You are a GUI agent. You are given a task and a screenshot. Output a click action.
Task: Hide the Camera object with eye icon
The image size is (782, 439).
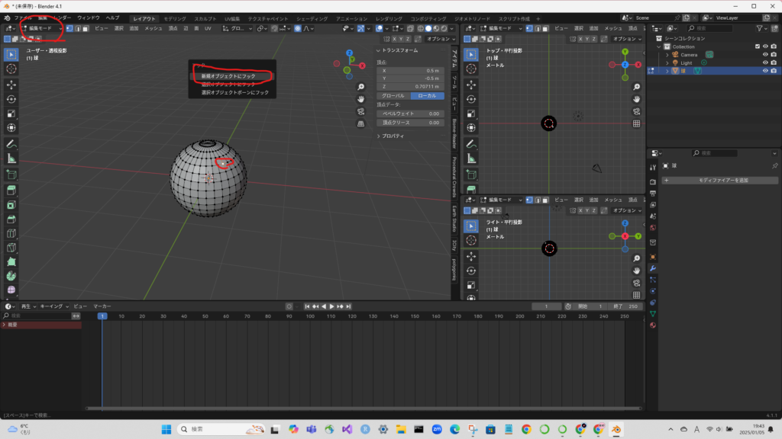pyautogui.click(x=764, y=55)
